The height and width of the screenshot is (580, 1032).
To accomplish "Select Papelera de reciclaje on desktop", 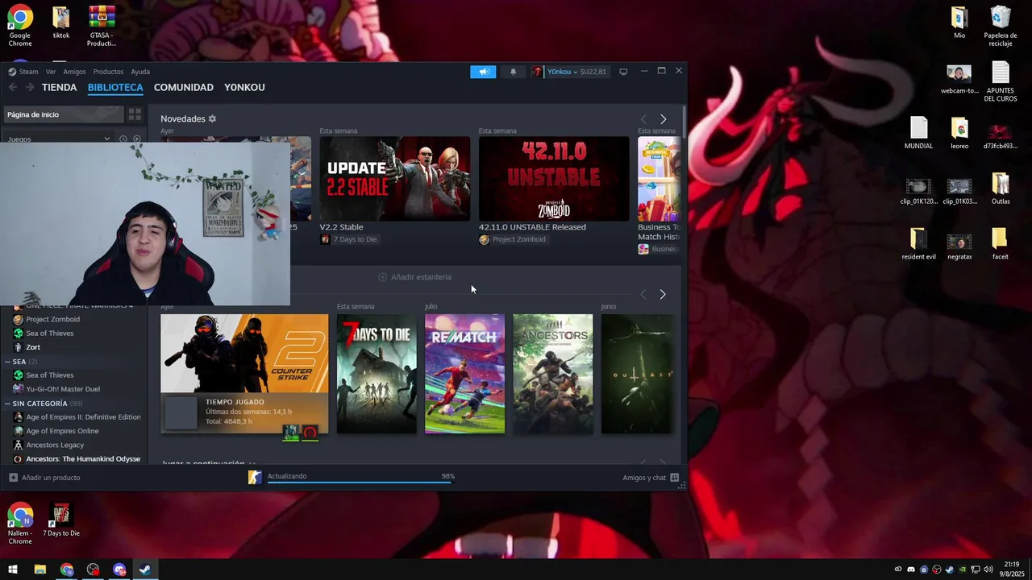I will pyautogui.click(x=1000, y=25).
